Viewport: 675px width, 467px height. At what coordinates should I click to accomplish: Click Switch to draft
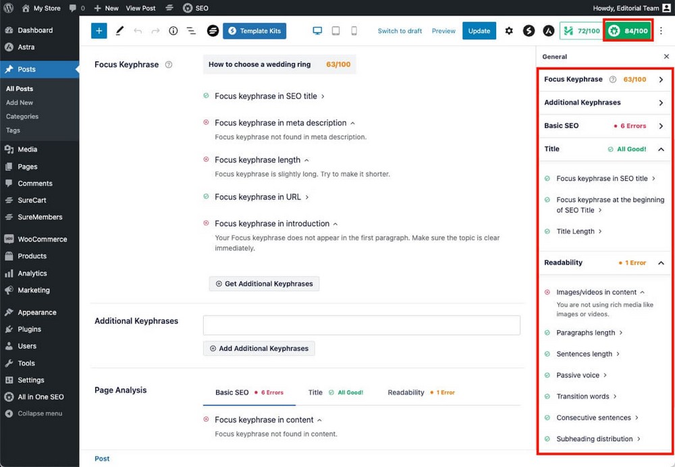coord(400,30)
